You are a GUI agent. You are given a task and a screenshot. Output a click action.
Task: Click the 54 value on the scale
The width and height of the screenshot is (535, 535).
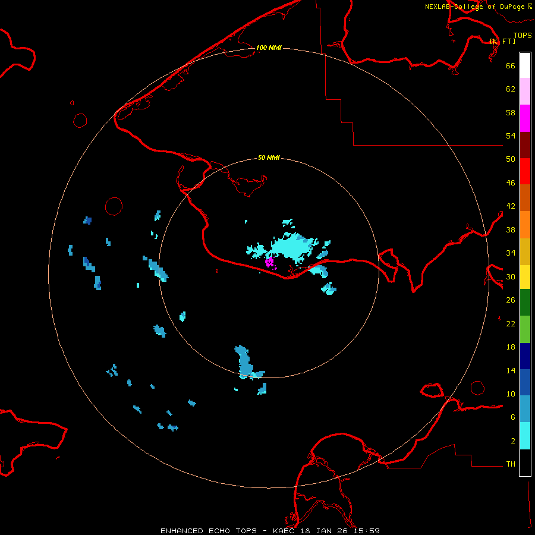coord(511,136)
